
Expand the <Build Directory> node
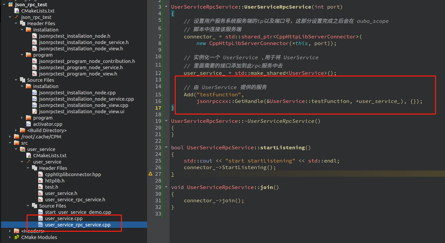coord(16,130)
